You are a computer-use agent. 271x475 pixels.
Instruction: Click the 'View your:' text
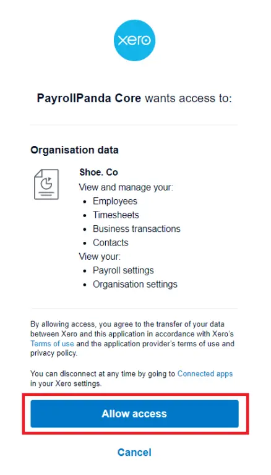(x=100, y=257)
